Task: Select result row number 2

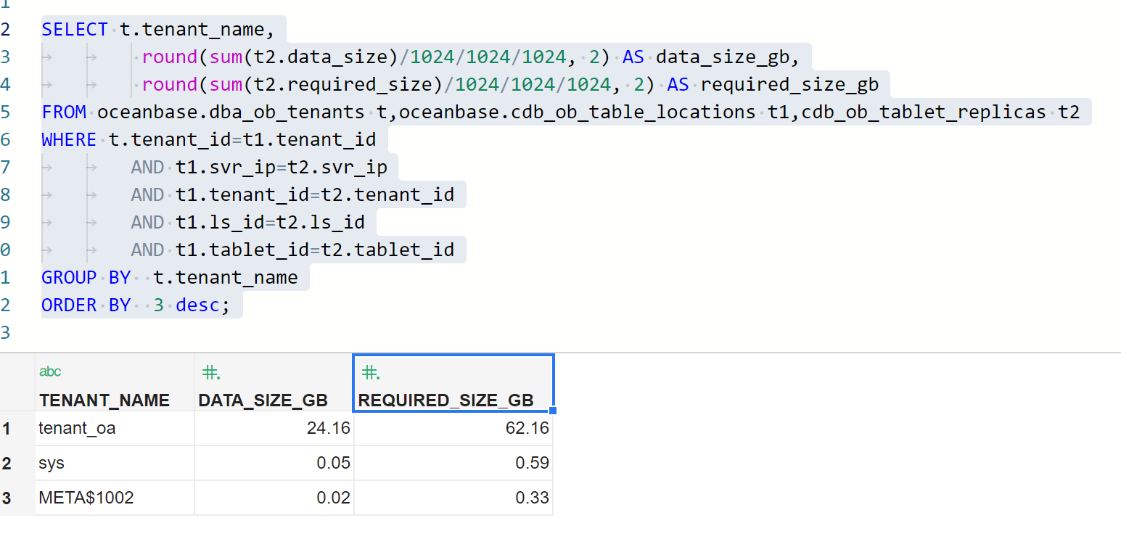Action: pos(17,463)
